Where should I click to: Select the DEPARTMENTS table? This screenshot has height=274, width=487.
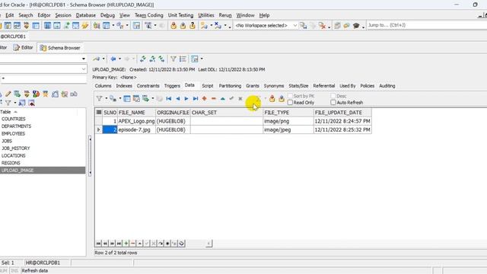pyautogui.click(x=16, y=126)
